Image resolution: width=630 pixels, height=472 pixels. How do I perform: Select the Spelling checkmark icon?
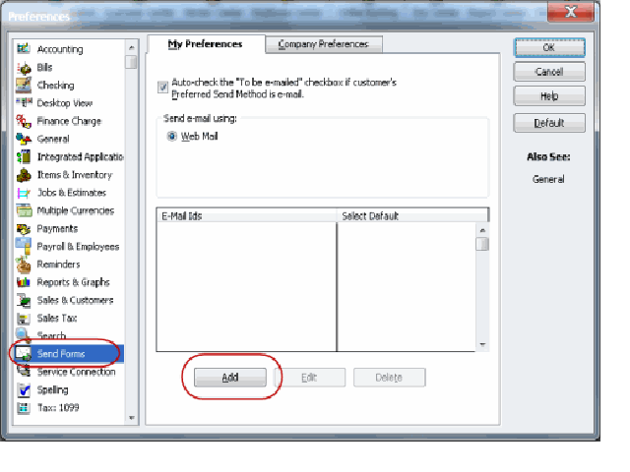24,389
